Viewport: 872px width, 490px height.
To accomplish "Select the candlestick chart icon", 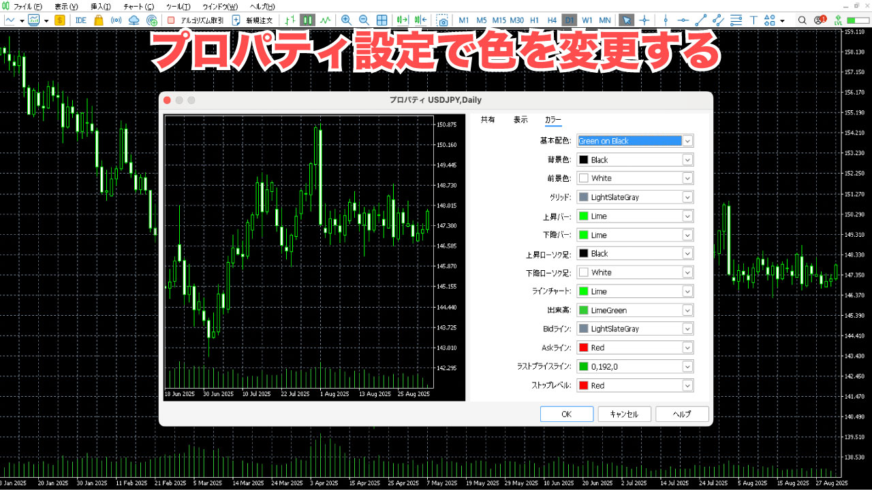I will (x=307, y=20).
